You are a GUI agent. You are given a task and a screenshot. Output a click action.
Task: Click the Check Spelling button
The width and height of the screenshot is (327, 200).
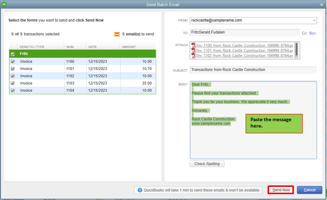tap(207, 164)
